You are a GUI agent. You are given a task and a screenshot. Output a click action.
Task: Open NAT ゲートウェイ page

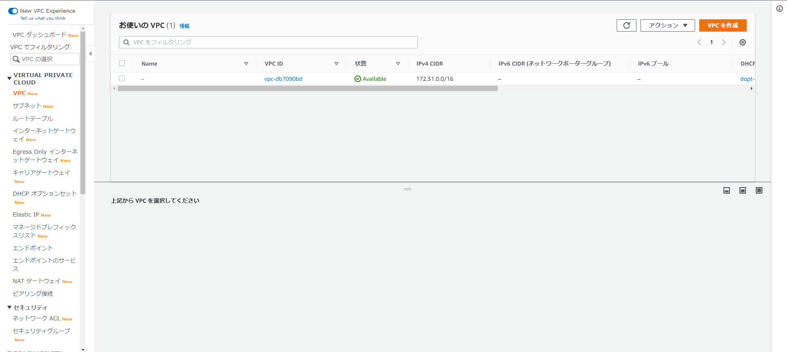point(37,281)
